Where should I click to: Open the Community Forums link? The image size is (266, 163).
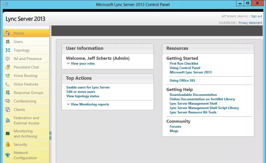175,127
